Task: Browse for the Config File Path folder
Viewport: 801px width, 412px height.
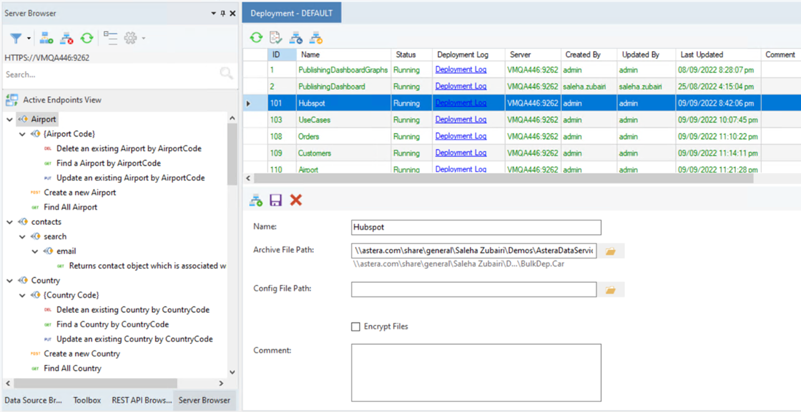Action: coord(611,290)
